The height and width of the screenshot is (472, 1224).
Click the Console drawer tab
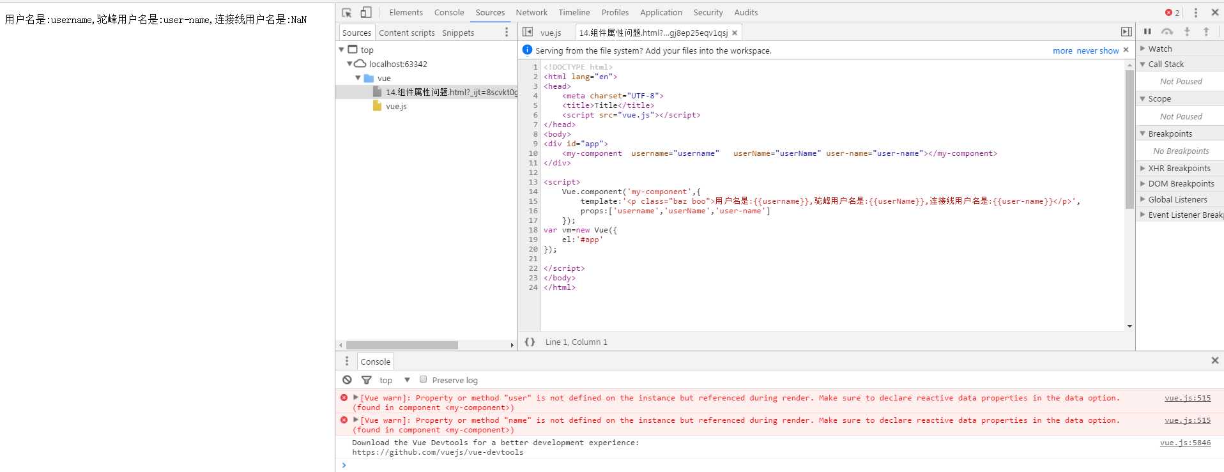375,362
